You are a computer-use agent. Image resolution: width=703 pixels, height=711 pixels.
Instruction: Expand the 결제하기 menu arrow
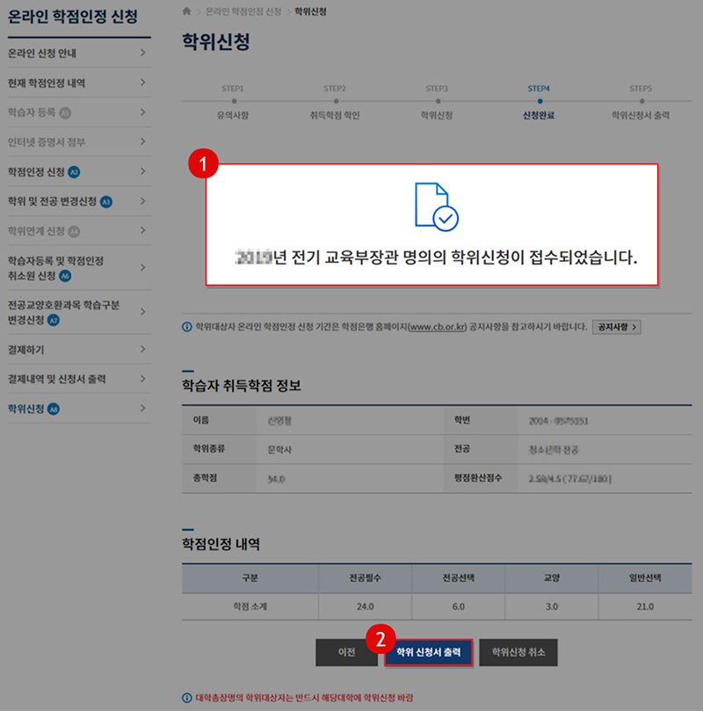pyautogui.click(x=142, y=350)
